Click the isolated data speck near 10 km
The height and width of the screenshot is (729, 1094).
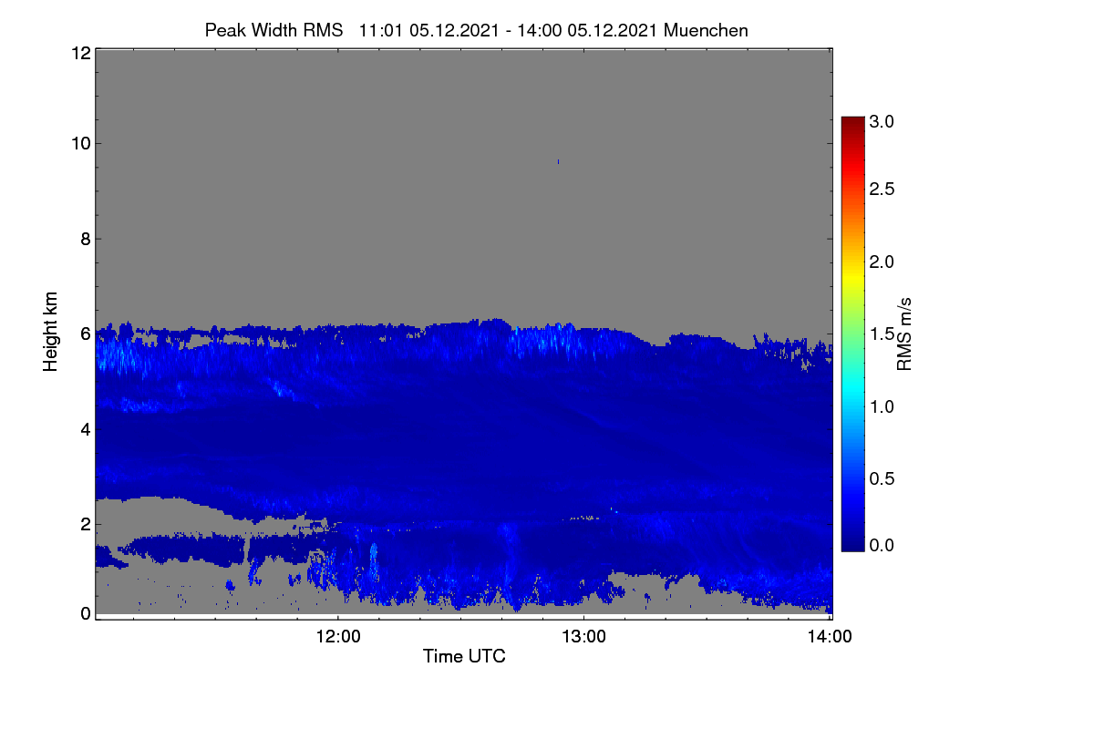(558, 161)
